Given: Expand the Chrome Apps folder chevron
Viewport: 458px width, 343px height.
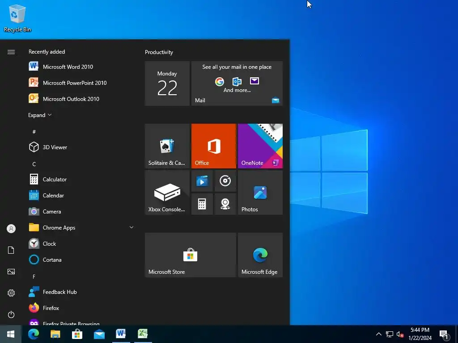Looking at the screenshot, I should click(131, 227).
